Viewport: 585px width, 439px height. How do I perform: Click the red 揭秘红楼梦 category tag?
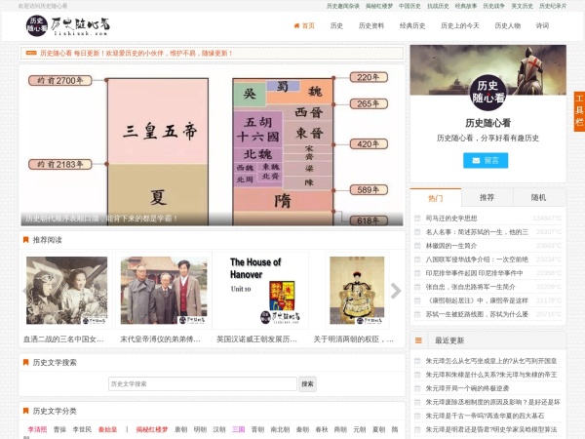point(152,429)
